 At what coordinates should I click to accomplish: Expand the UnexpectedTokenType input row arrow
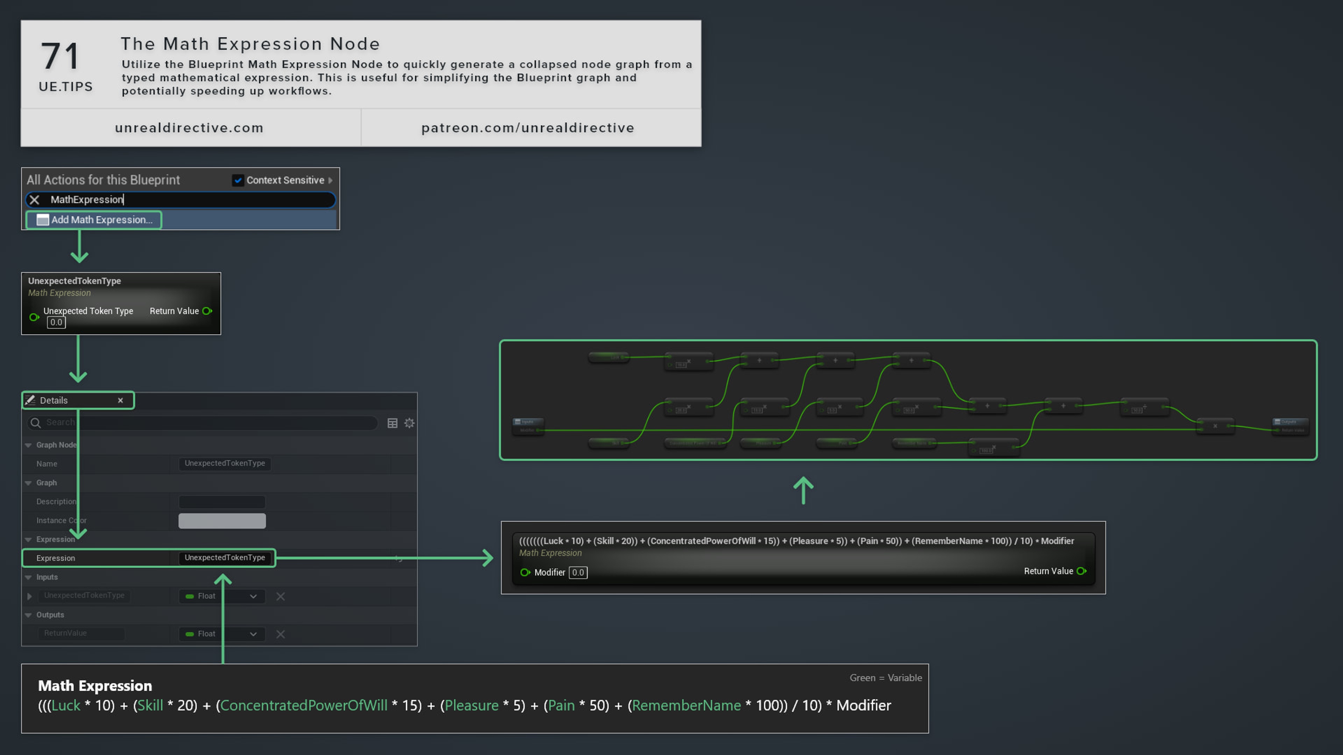(29, 596)
